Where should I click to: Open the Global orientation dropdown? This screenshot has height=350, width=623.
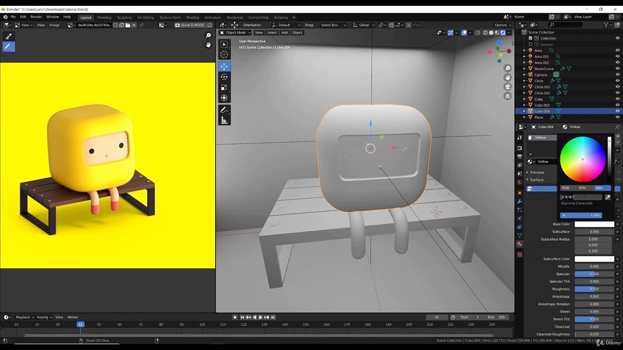[363, 25]
